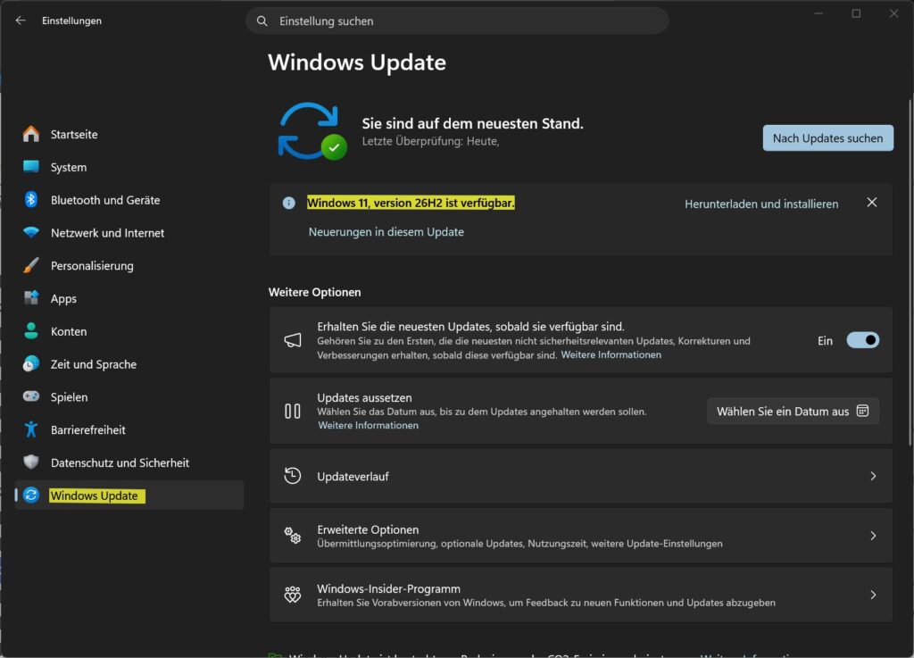Select Windows Update in sidebar

[x=129, y=495]
